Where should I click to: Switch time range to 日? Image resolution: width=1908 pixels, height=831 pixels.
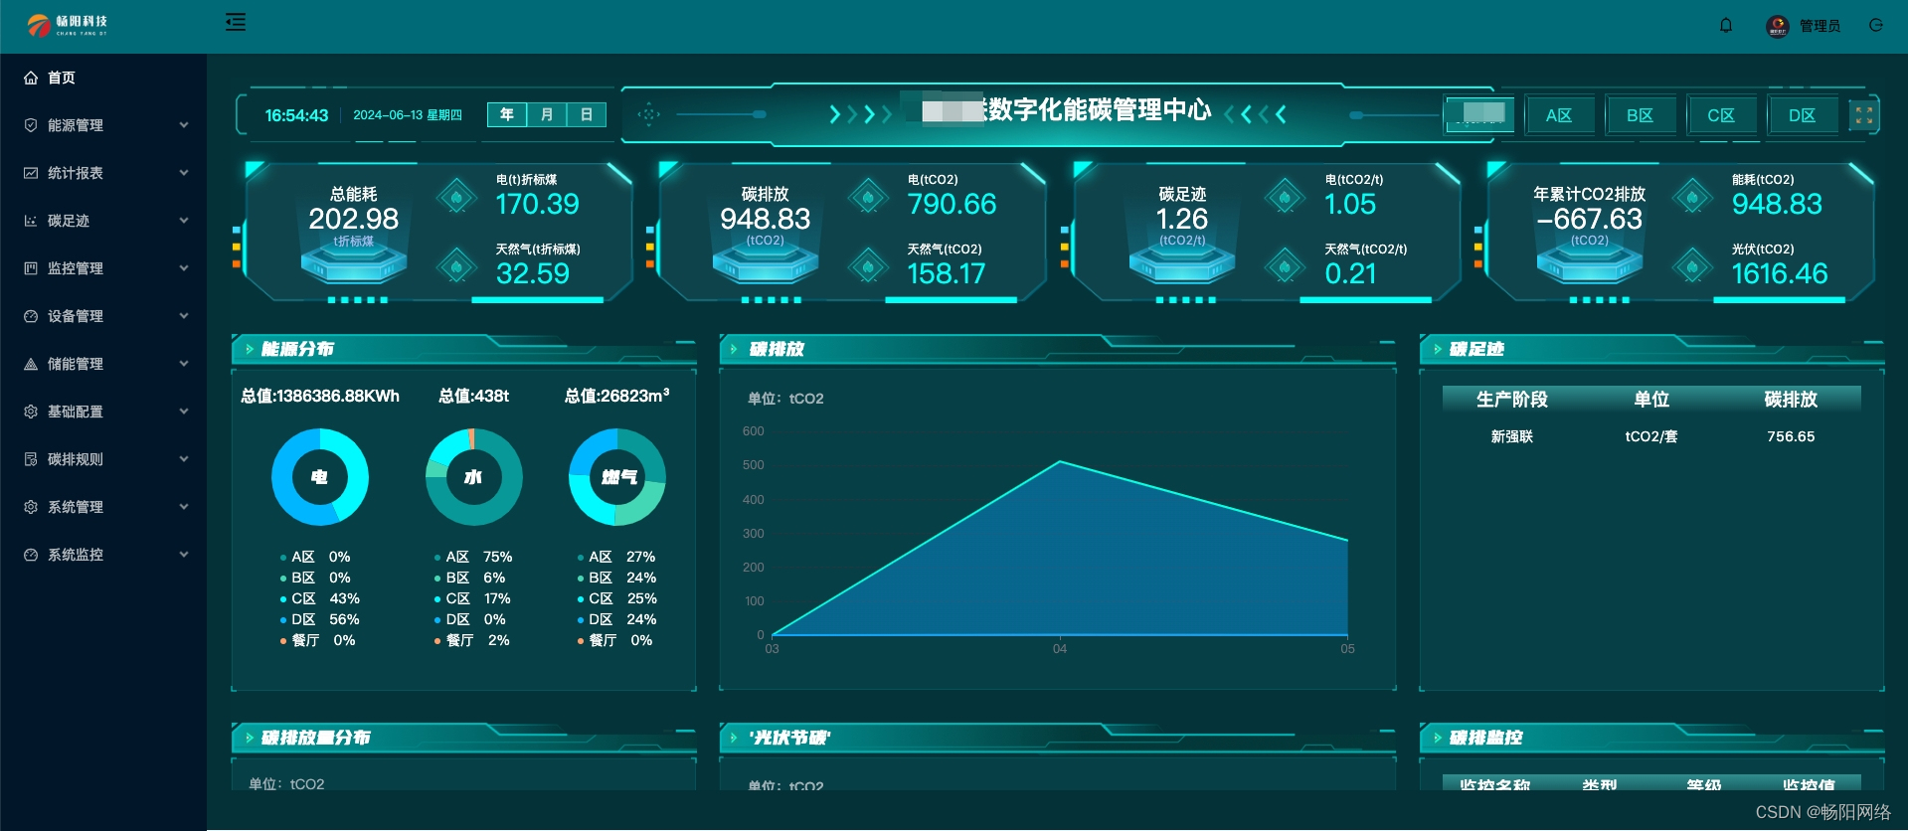[x=587, y=114]
